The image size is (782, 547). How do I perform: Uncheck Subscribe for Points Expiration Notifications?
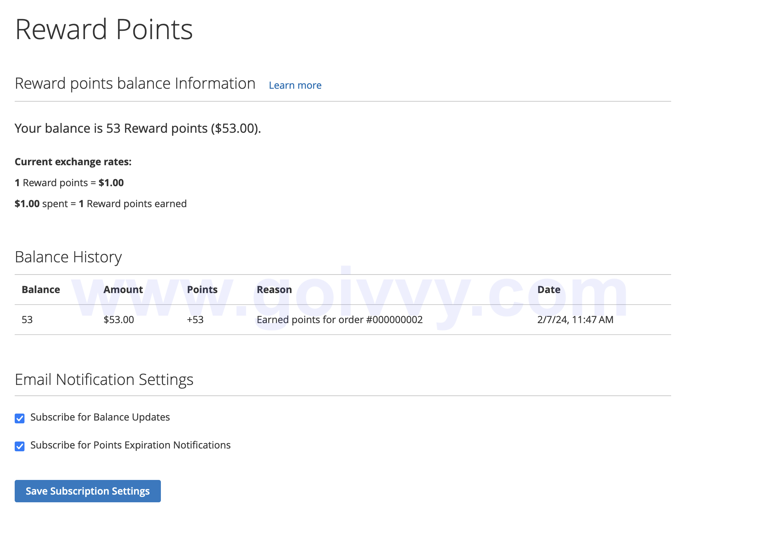tap(20, 446)
